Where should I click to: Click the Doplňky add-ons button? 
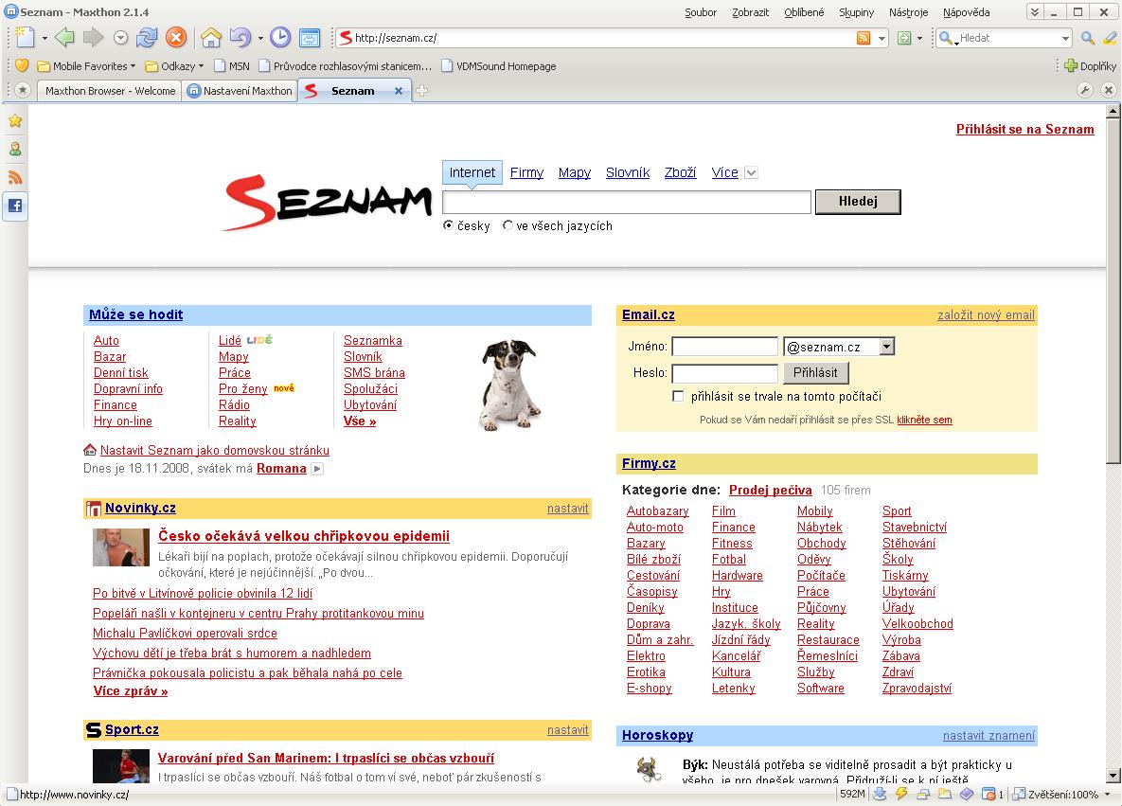pos(1090,66)
